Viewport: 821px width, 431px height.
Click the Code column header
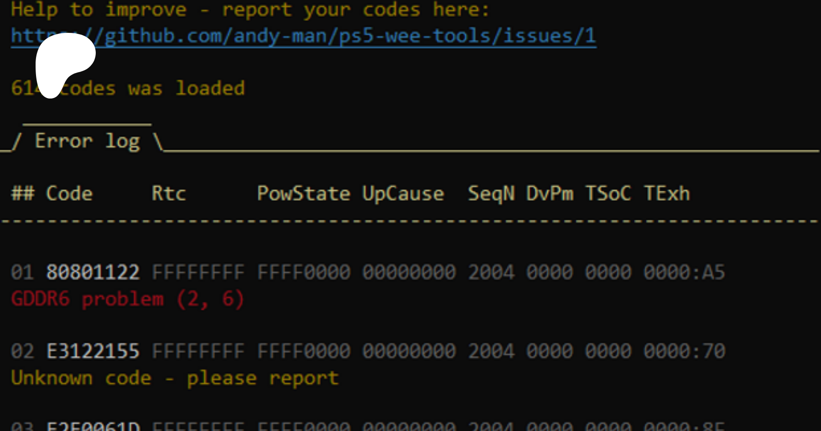coord(69,194)
